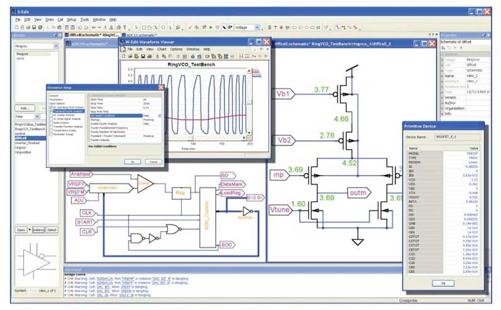The image size is (501, 310).
Task: Open the Chart menu in W-Edit viewer
Action: tap(161, 49)
